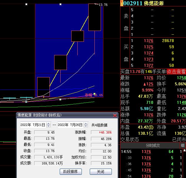Decrease the start date with the down spinner

49,126
